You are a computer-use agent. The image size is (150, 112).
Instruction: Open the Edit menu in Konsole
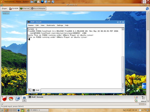tap(37, 25)
